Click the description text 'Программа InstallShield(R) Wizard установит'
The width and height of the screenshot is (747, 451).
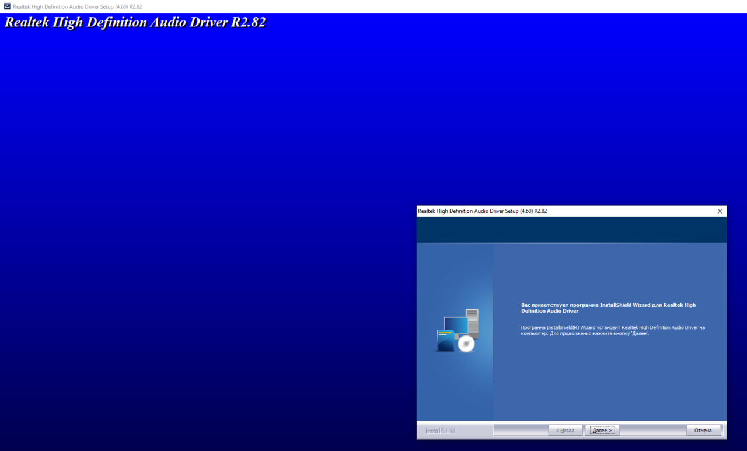pos(613,330)
